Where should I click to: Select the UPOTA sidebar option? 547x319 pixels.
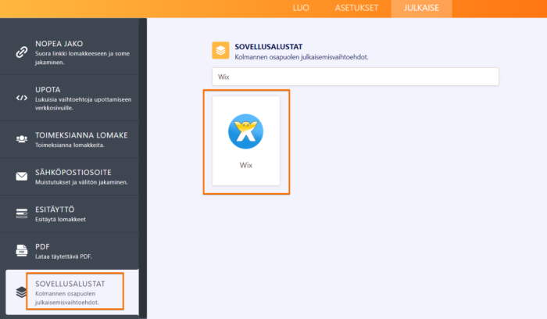click(x=70, y=98)
